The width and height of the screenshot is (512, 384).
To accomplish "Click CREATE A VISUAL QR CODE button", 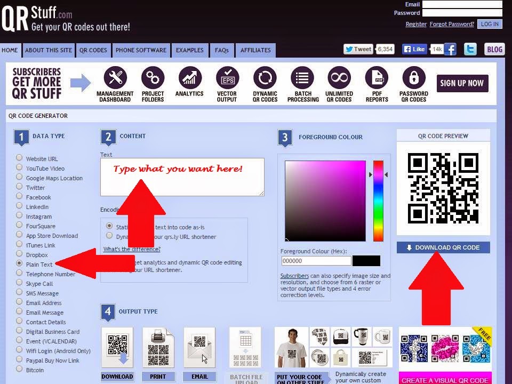I will [445, 379].
